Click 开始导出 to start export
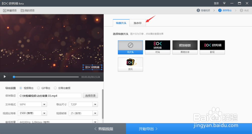The height and width of the screenshot is (134, 252). 148,129
